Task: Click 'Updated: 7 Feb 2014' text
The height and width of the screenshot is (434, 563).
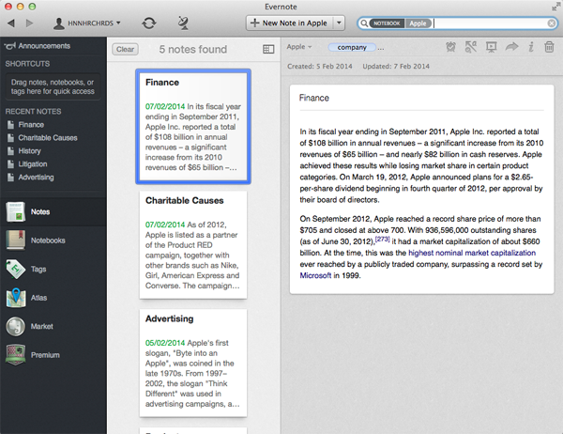Action: coord(396,66)
